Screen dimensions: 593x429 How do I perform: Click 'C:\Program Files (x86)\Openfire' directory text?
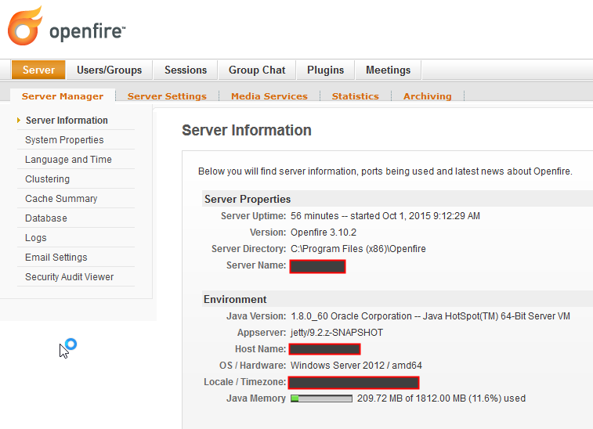pos(358,249)
